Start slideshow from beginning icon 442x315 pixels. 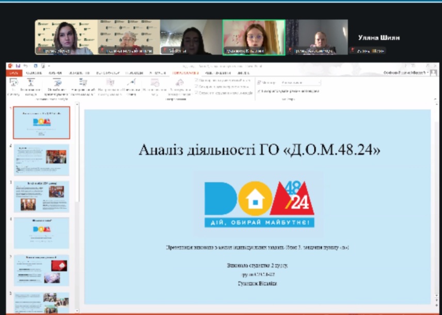pos(13,82)
